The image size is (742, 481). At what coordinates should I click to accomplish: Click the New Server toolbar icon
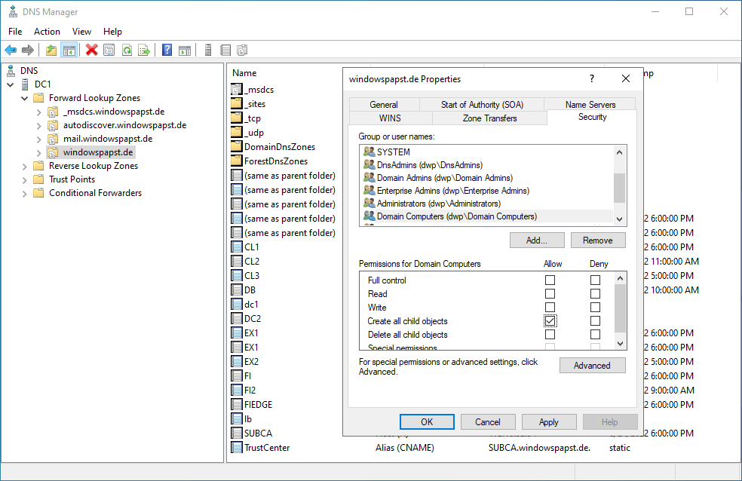207,51
